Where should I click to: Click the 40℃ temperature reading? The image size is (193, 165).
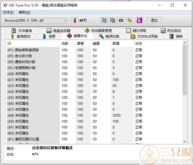coord(83,20)
